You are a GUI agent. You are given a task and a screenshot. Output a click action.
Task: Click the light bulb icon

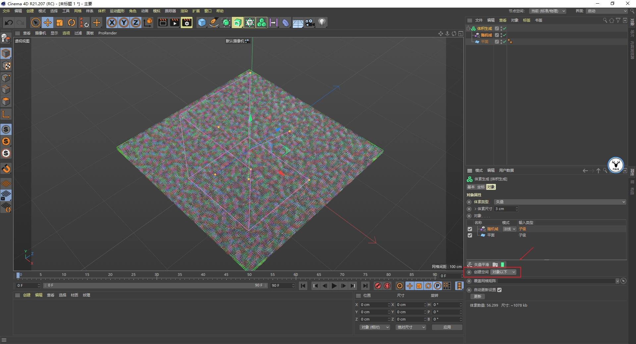(322, 23)
